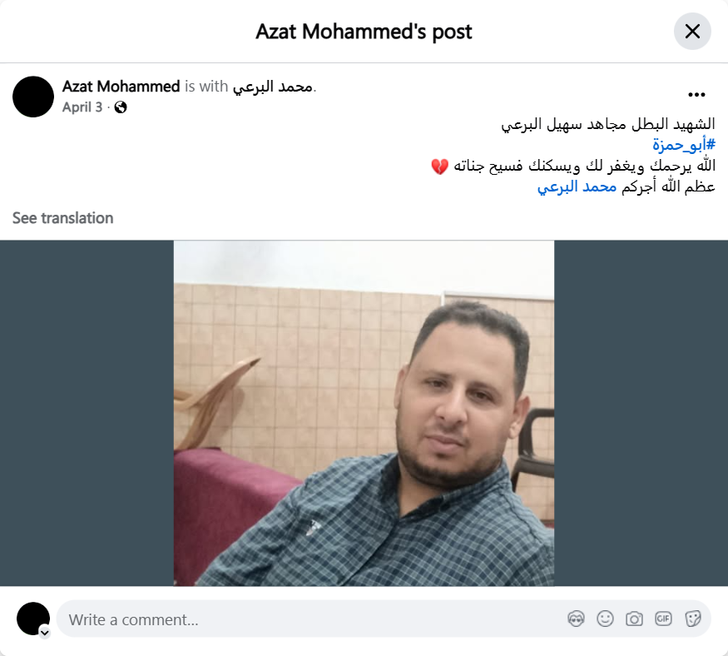Open the avatar sticker picker in comment box
728x656 pixels.
(576, 619)
